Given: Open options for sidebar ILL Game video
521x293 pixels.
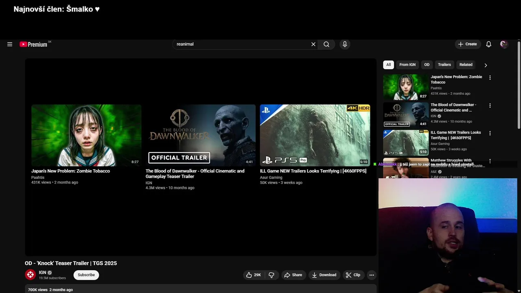Looking at the screenshot, I should 490,133.
